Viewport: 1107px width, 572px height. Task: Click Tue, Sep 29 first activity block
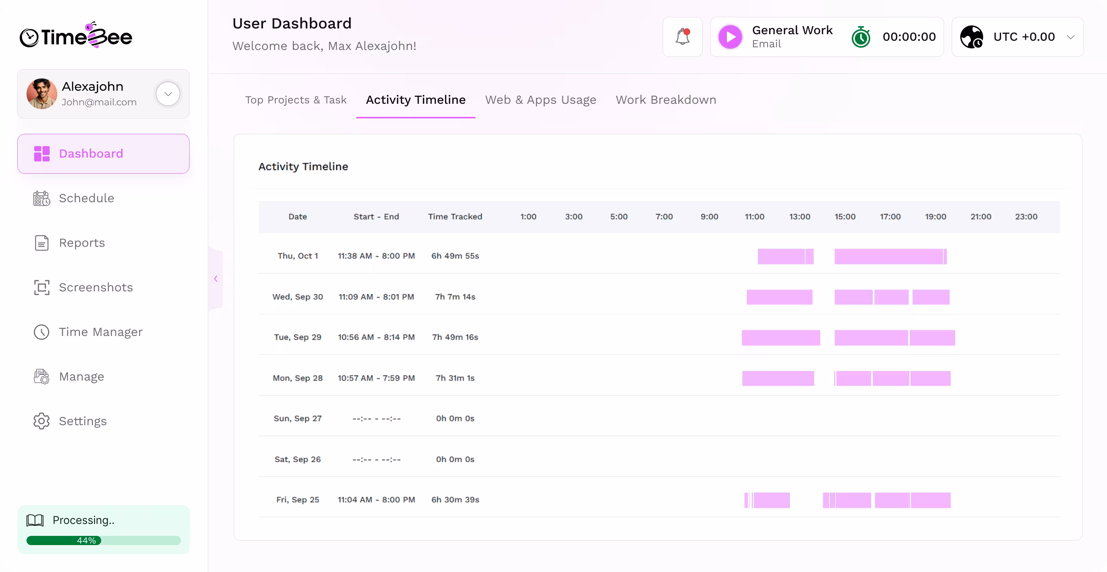pyautogui.click(x=780, y=338)
